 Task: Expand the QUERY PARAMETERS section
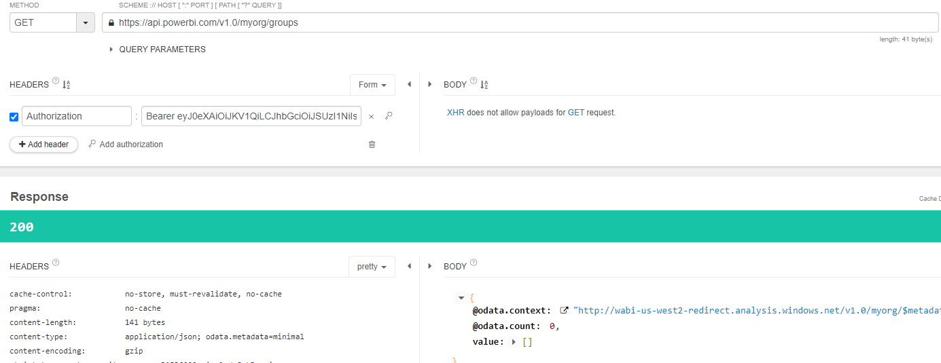pyautogui.click(x=111, y=50)
